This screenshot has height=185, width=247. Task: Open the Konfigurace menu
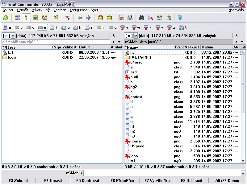[78, 10]
